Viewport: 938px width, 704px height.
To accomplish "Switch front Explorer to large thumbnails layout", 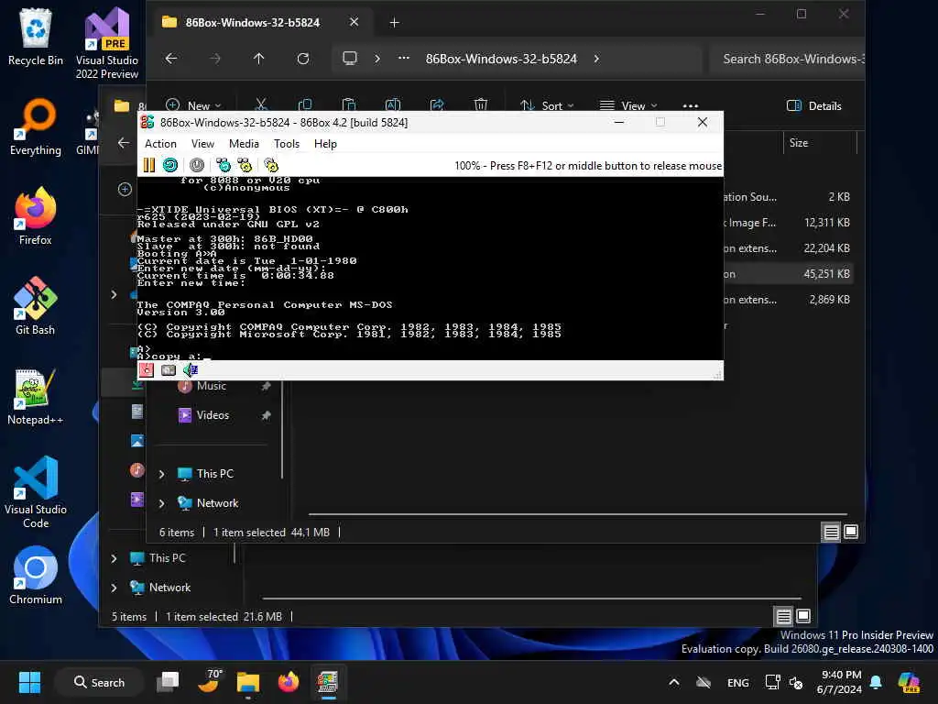I will [x=851, y=532].
